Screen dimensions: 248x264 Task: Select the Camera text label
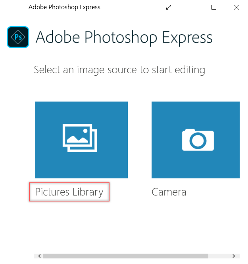169,192
